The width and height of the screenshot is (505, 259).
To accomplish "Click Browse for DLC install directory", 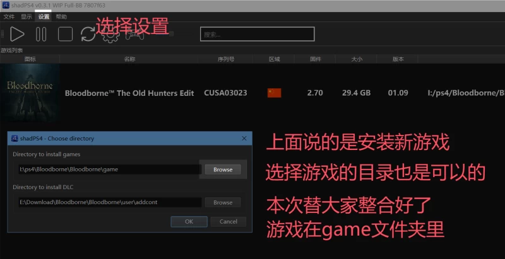I will click(x=223, y=202).
